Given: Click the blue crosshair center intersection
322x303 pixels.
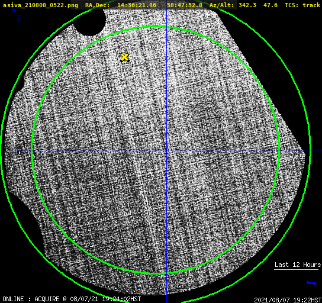Looking at the screenshot, I should point(166,150).
